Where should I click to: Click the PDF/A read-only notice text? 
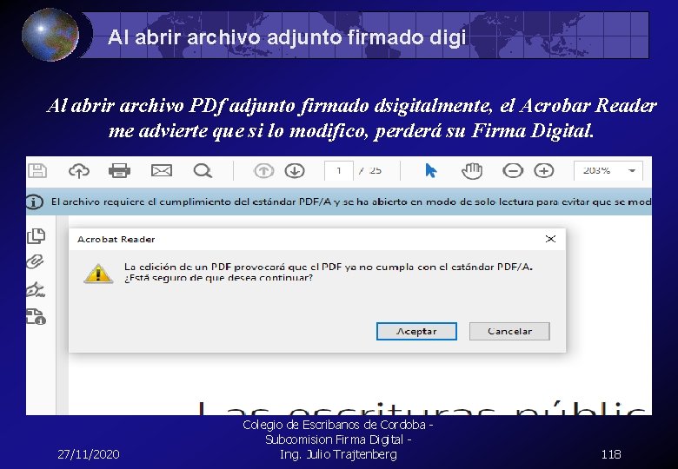coord(351,201)
